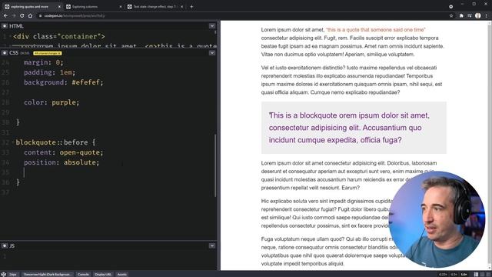
Task: Open the Console button in the footer
Action: (x=83, y=274)
